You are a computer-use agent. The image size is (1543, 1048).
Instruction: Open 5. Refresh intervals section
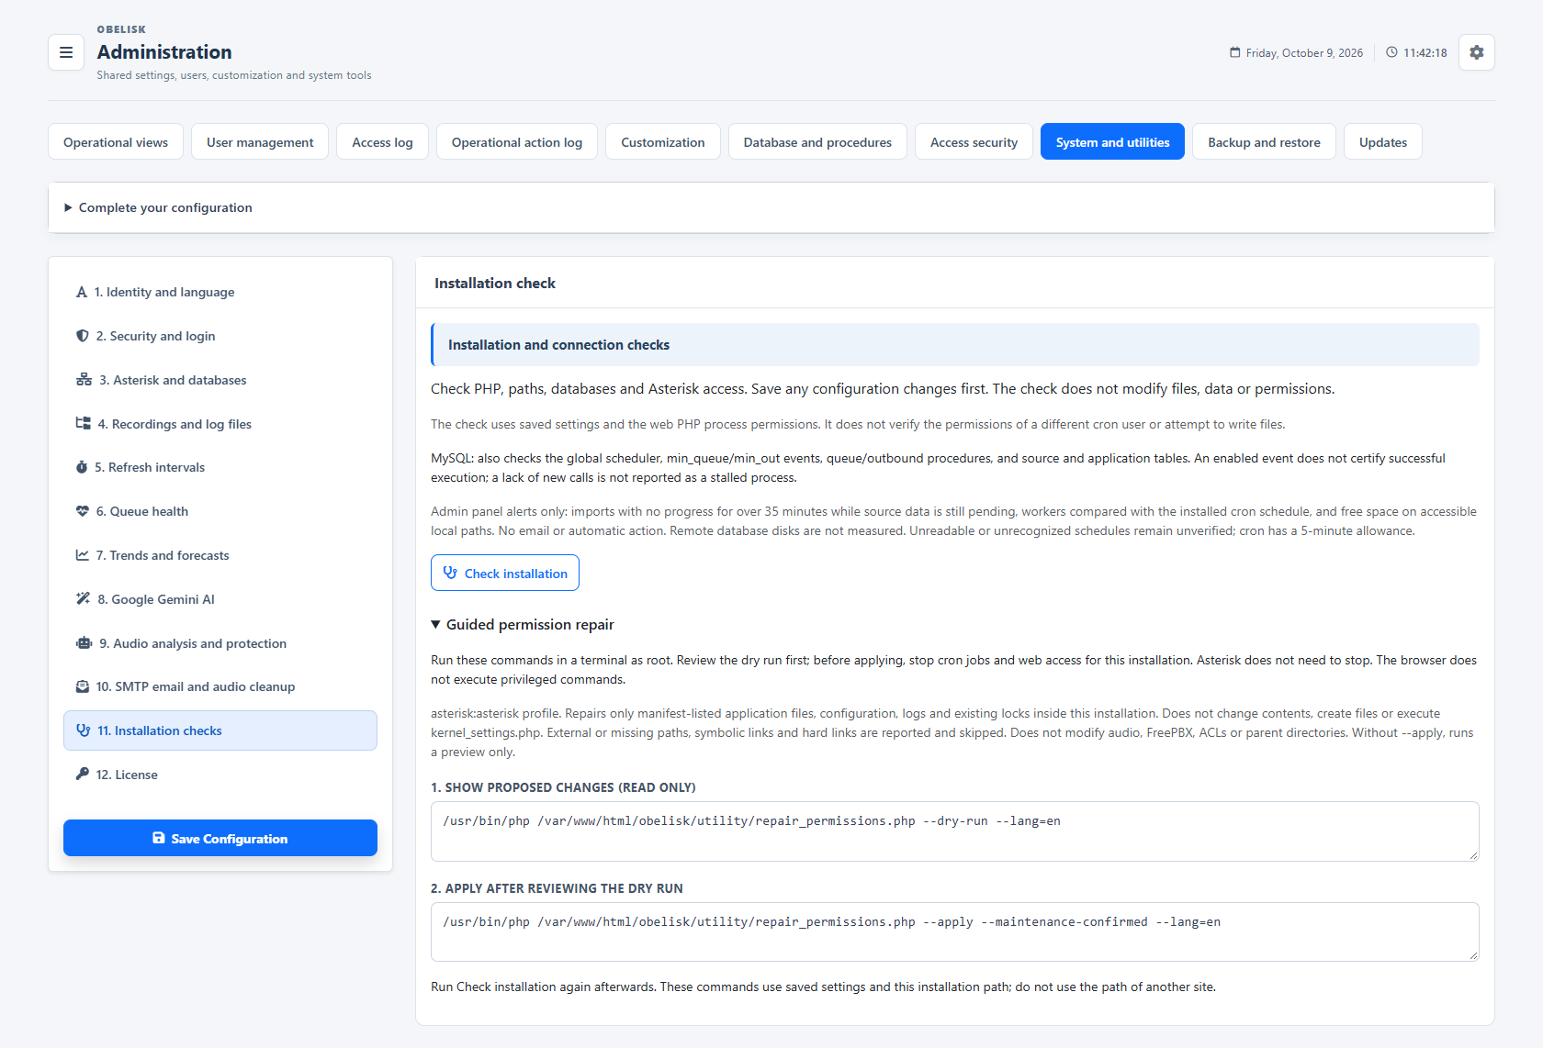click(220, 467)
